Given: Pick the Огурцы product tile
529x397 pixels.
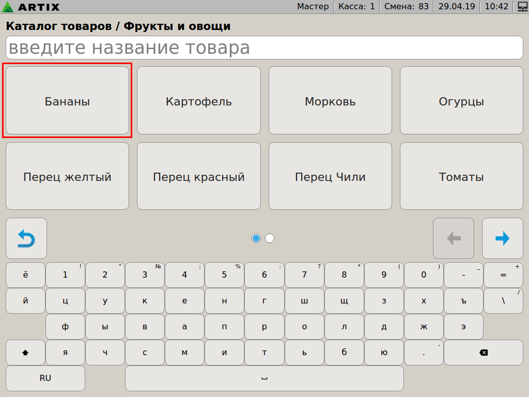Looking at the screenshot, I should tap(461, 101).
